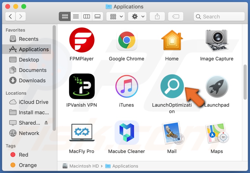This screenshot has height=173, width=250.
Task: Click the sidebar scrollbar thumb
Action: point(54,78)
